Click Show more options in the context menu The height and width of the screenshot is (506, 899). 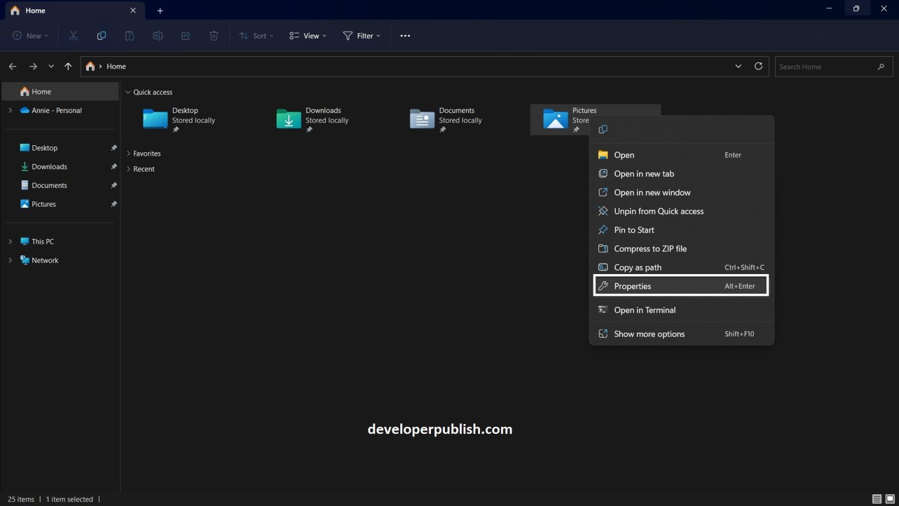pyautogui.click(x=649, y=333)
